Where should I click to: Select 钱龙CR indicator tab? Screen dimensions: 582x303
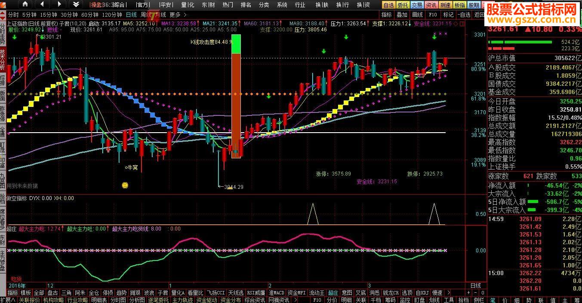click(391, 293)
